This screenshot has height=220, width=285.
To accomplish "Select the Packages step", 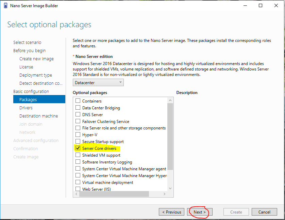I will [39, 99].
